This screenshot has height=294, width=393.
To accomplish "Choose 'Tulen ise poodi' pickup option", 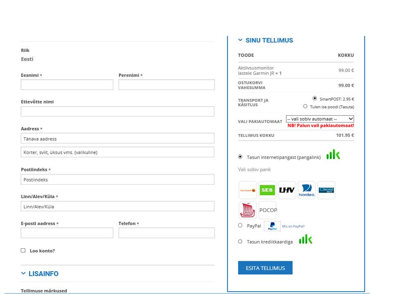I will 305,107.
